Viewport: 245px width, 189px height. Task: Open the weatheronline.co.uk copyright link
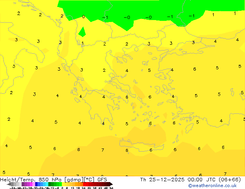coord(212,186)
